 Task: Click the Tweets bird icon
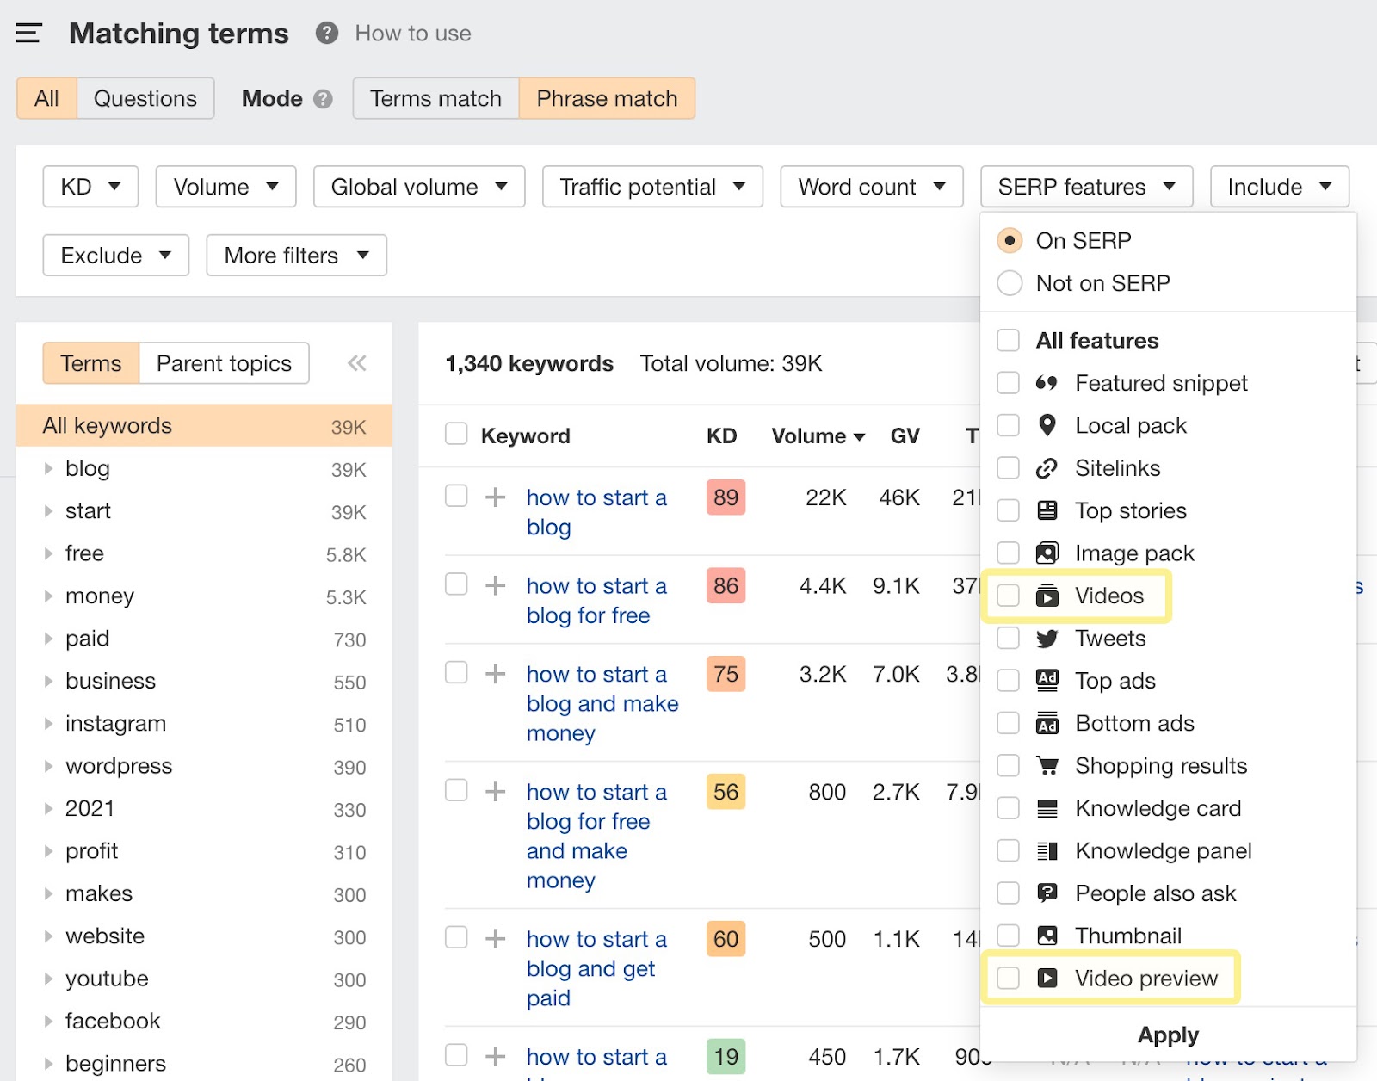(x=1047, y=638)
